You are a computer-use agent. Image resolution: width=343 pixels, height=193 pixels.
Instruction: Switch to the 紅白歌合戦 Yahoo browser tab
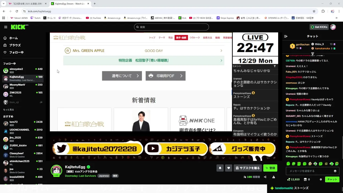27,4
